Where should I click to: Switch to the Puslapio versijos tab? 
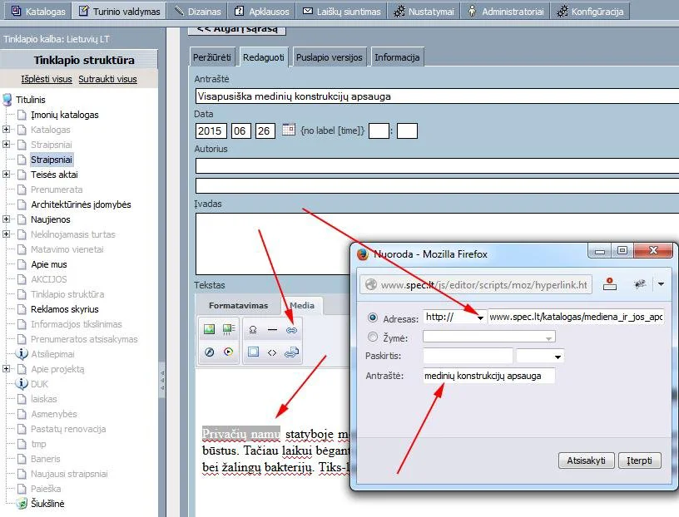[x=330, y=57]
